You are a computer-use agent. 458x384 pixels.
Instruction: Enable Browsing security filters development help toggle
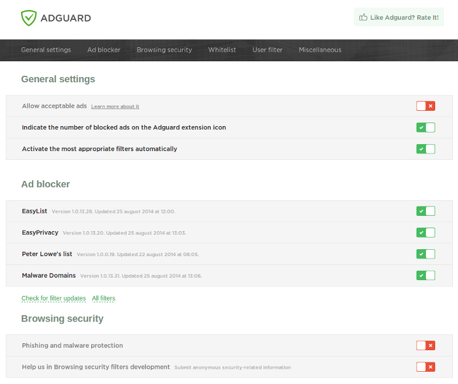tap(425, 366)
